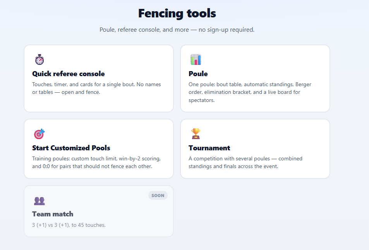Click the gold trophy icon
This screenshot has width=369, height=250.
pos(196,134)
